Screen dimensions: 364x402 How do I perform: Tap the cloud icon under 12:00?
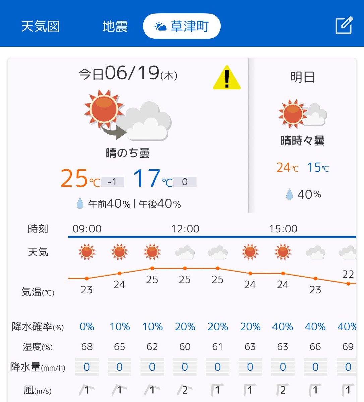point(185,252)
